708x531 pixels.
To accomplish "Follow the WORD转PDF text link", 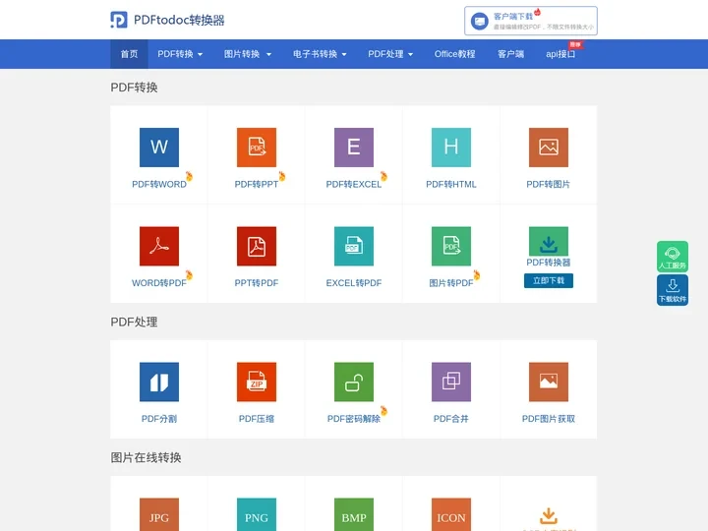I will tap(159, 283).
